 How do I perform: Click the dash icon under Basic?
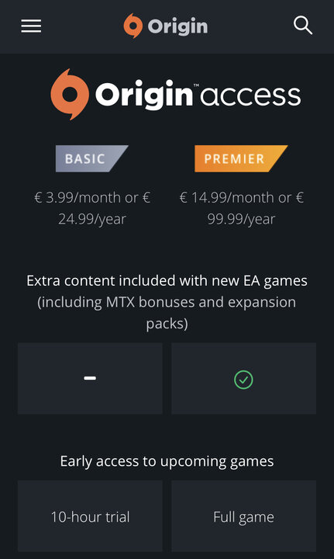tap(90, 378)
